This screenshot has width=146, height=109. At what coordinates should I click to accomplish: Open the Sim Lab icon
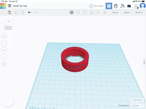point(116,6)
